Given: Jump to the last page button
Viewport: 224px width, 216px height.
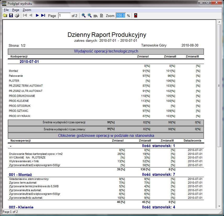Looking at the screenshot, I should tap(43, 16).
